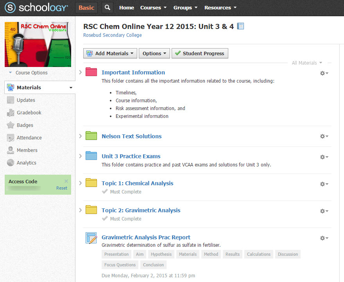Click the Updates sidebar icon
This screenshot has width=344, height=282.
[x=10, y=100]
